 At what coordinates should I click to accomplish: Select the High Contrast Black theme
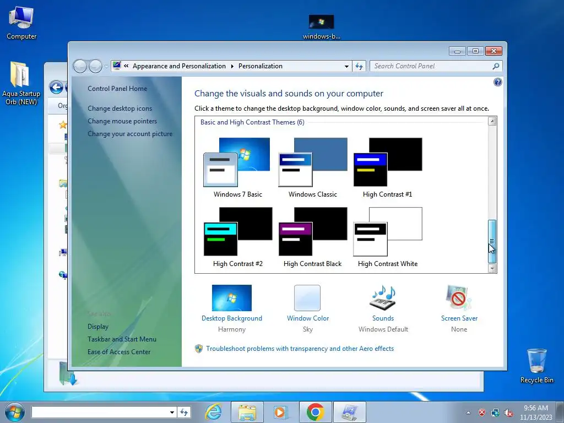(313, 237)
